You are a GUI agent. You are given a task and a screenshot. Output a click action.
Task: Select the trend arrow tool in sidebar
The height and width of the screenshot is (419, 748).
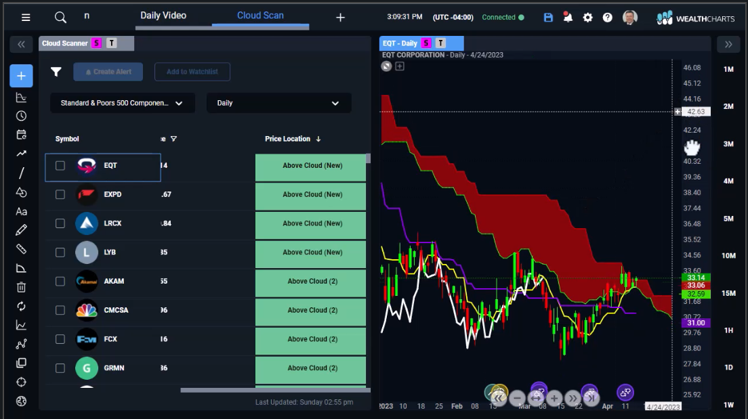coord(21,154)
